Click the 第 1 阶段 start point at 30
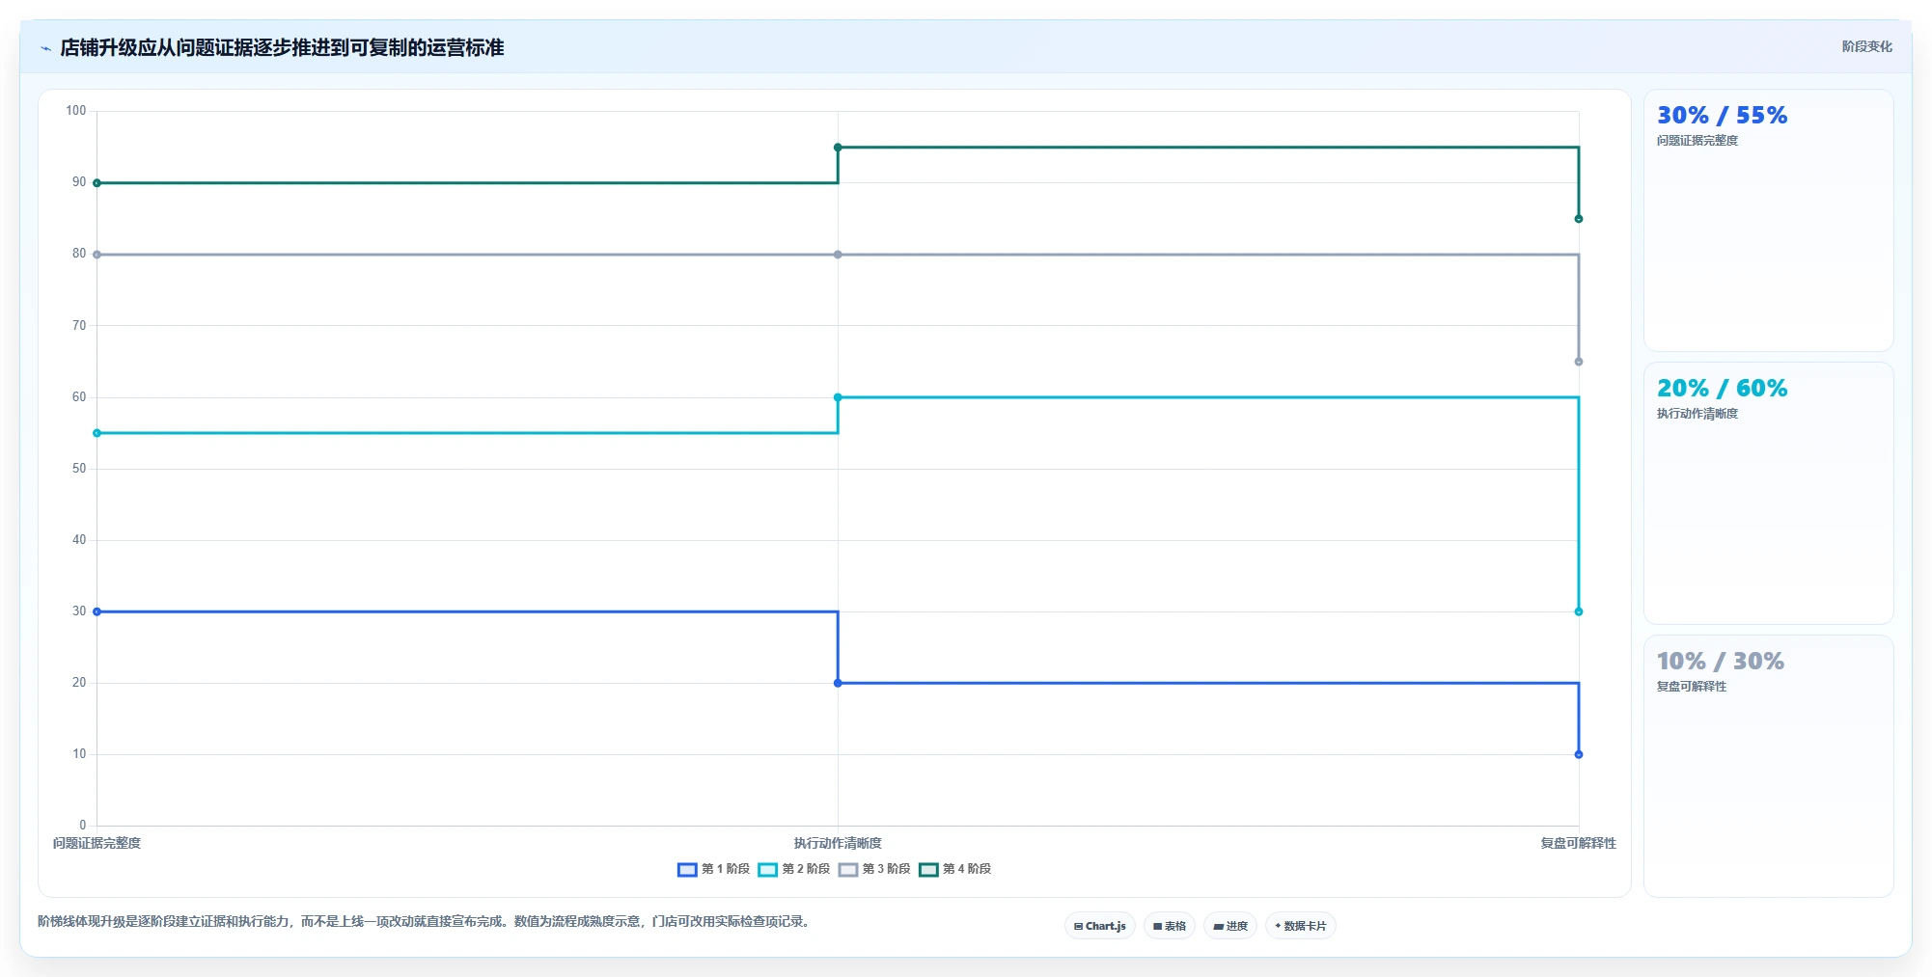This screenshot has height=977, width=1932. click(x=97, y=611)
